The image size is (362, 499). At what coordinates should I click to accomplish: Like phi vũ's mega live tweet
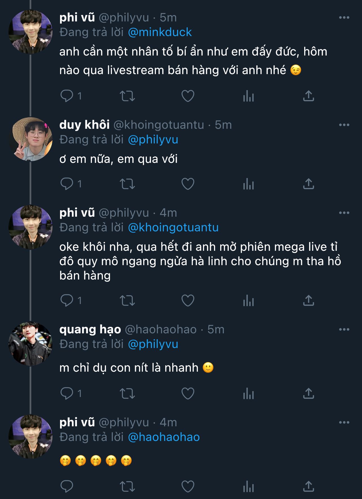(188, 300)
